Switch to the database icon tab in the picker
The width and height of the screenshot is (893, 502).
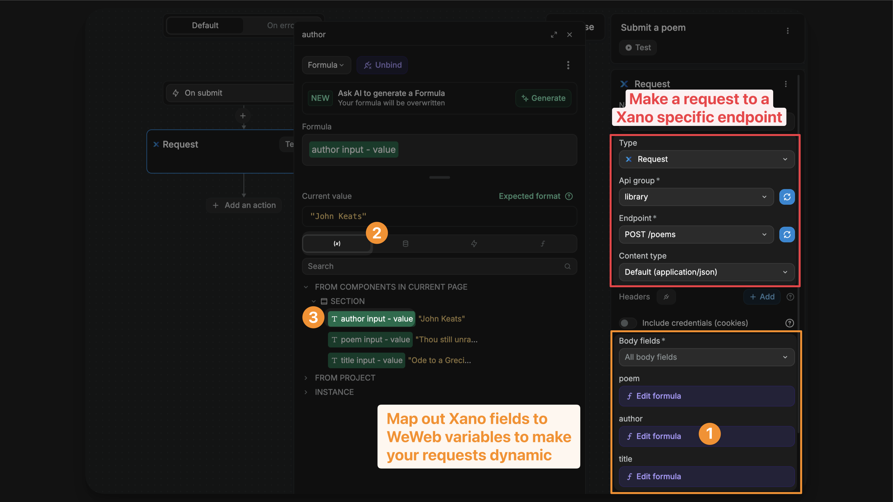click(405, 244)
